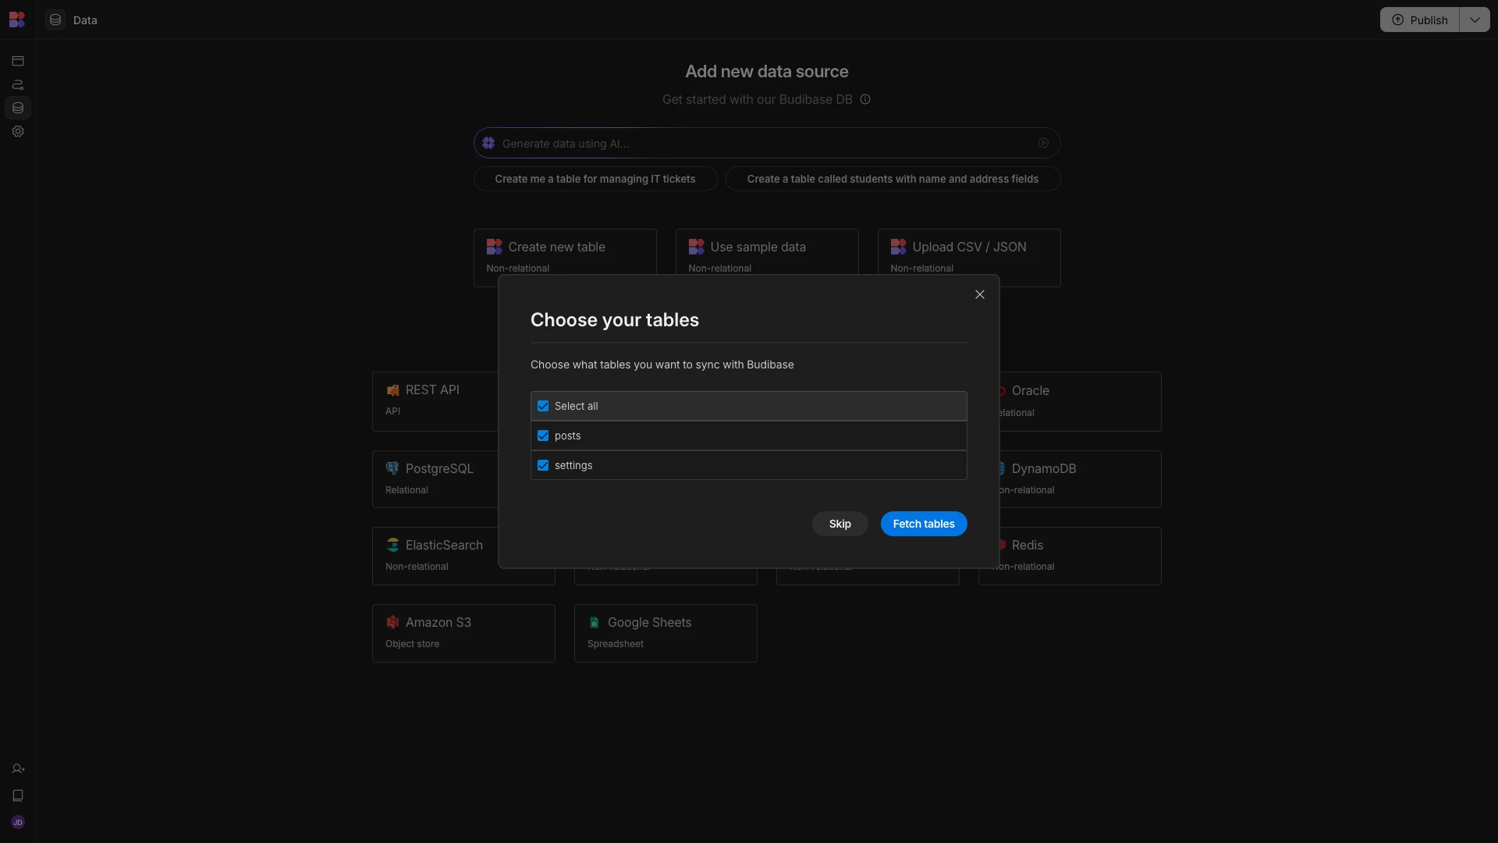Choose Create new table card

[565, 251]
